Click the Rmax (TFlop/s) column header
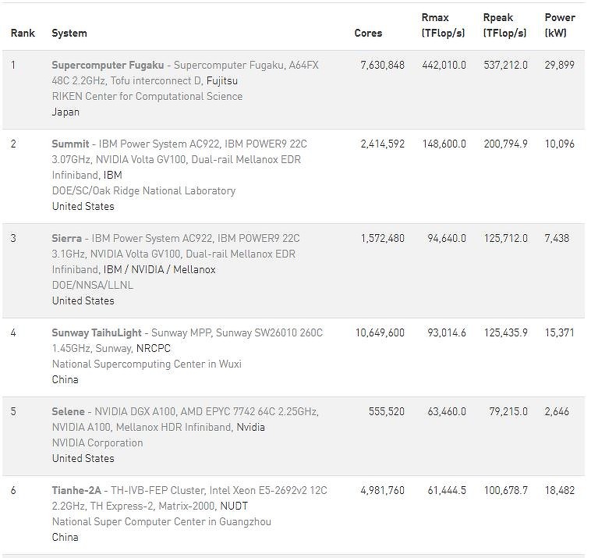This screenshot has height=558, width=591. 443,26
